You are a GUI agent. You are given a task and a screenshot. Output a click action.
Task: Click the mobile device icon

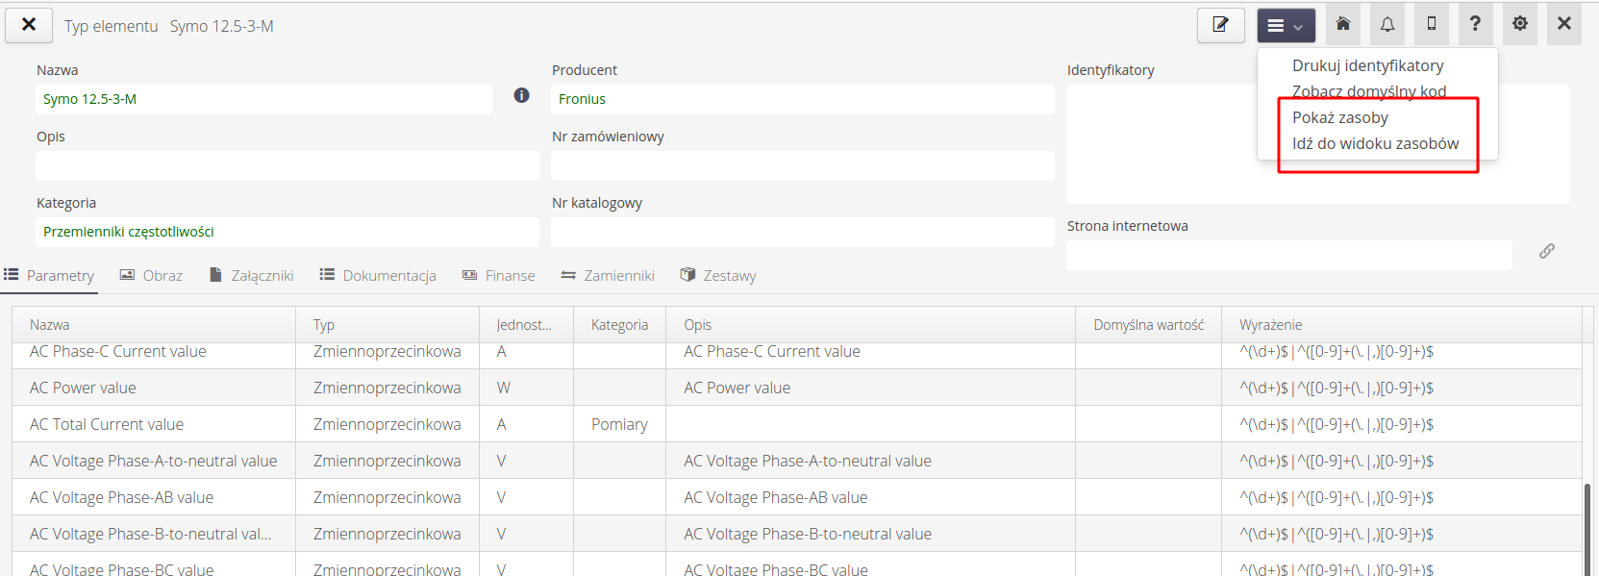1432,24
